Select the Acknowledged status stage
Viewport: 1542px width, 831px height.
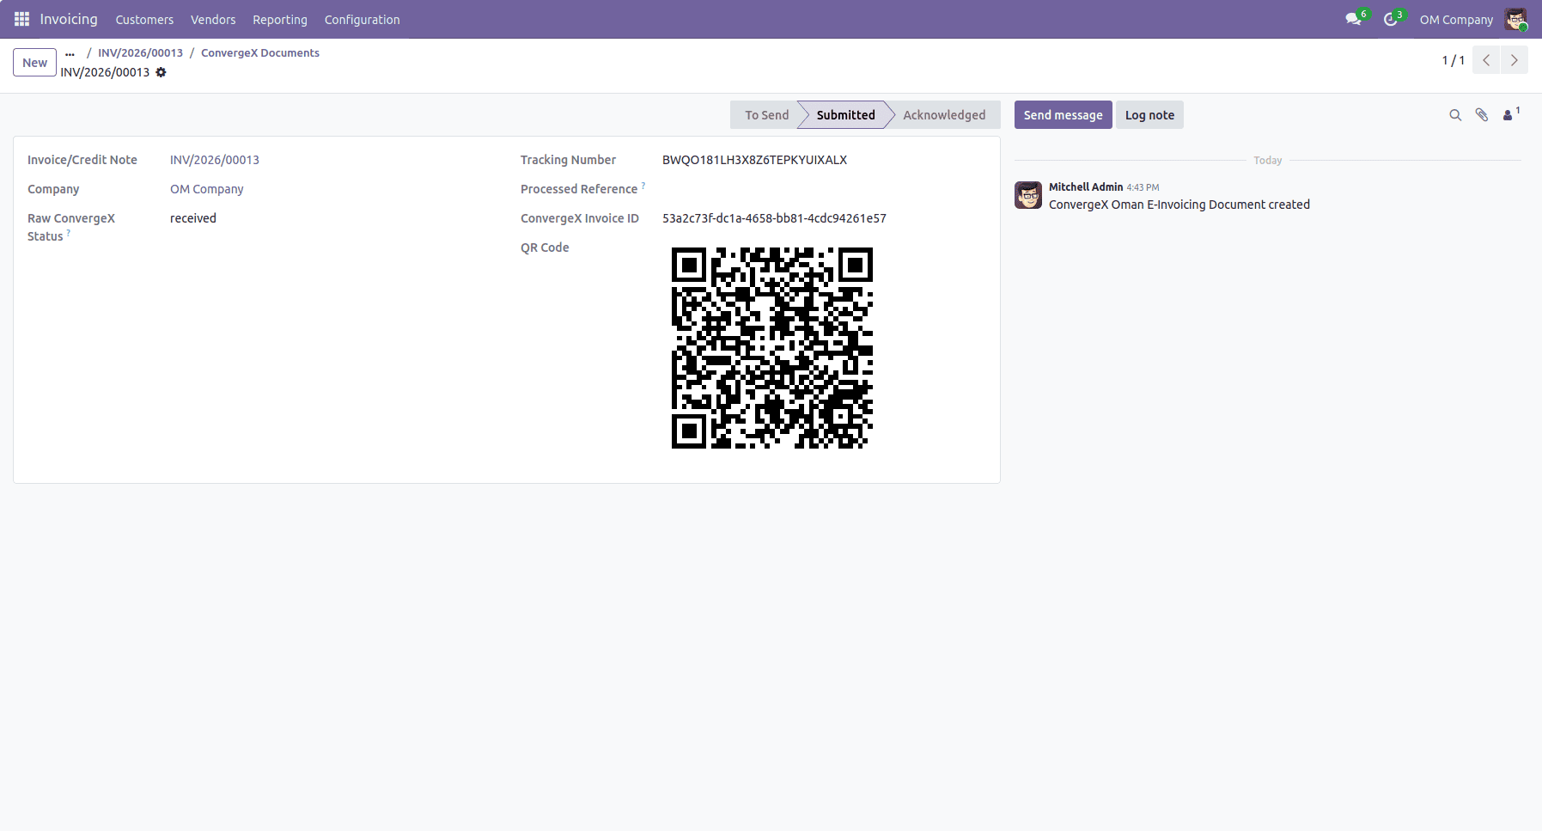pyautogui.click(x=944, y=115)
